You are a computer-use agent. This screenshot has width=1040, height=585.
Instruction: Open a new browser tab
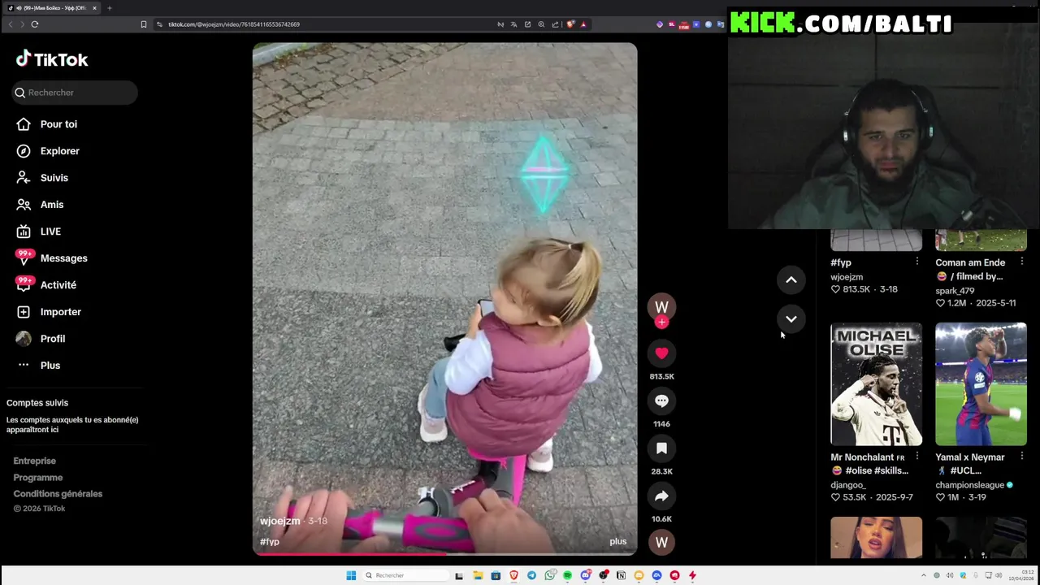(110, 8)
